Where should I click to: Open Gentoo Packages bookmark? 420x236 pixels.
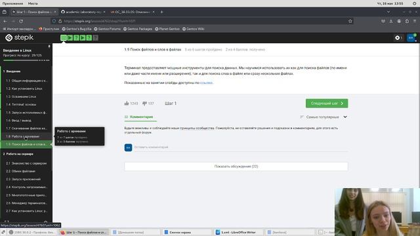point(138,29)
